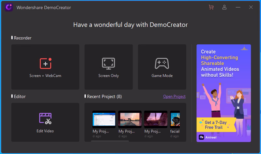
Task: Click the recent projects horizontal scrollbar
Action: click(x=110, y=141)
